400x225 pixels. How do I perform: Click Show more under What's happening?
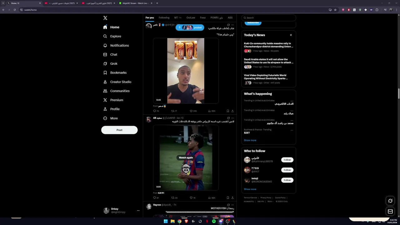tap(250, 140)
